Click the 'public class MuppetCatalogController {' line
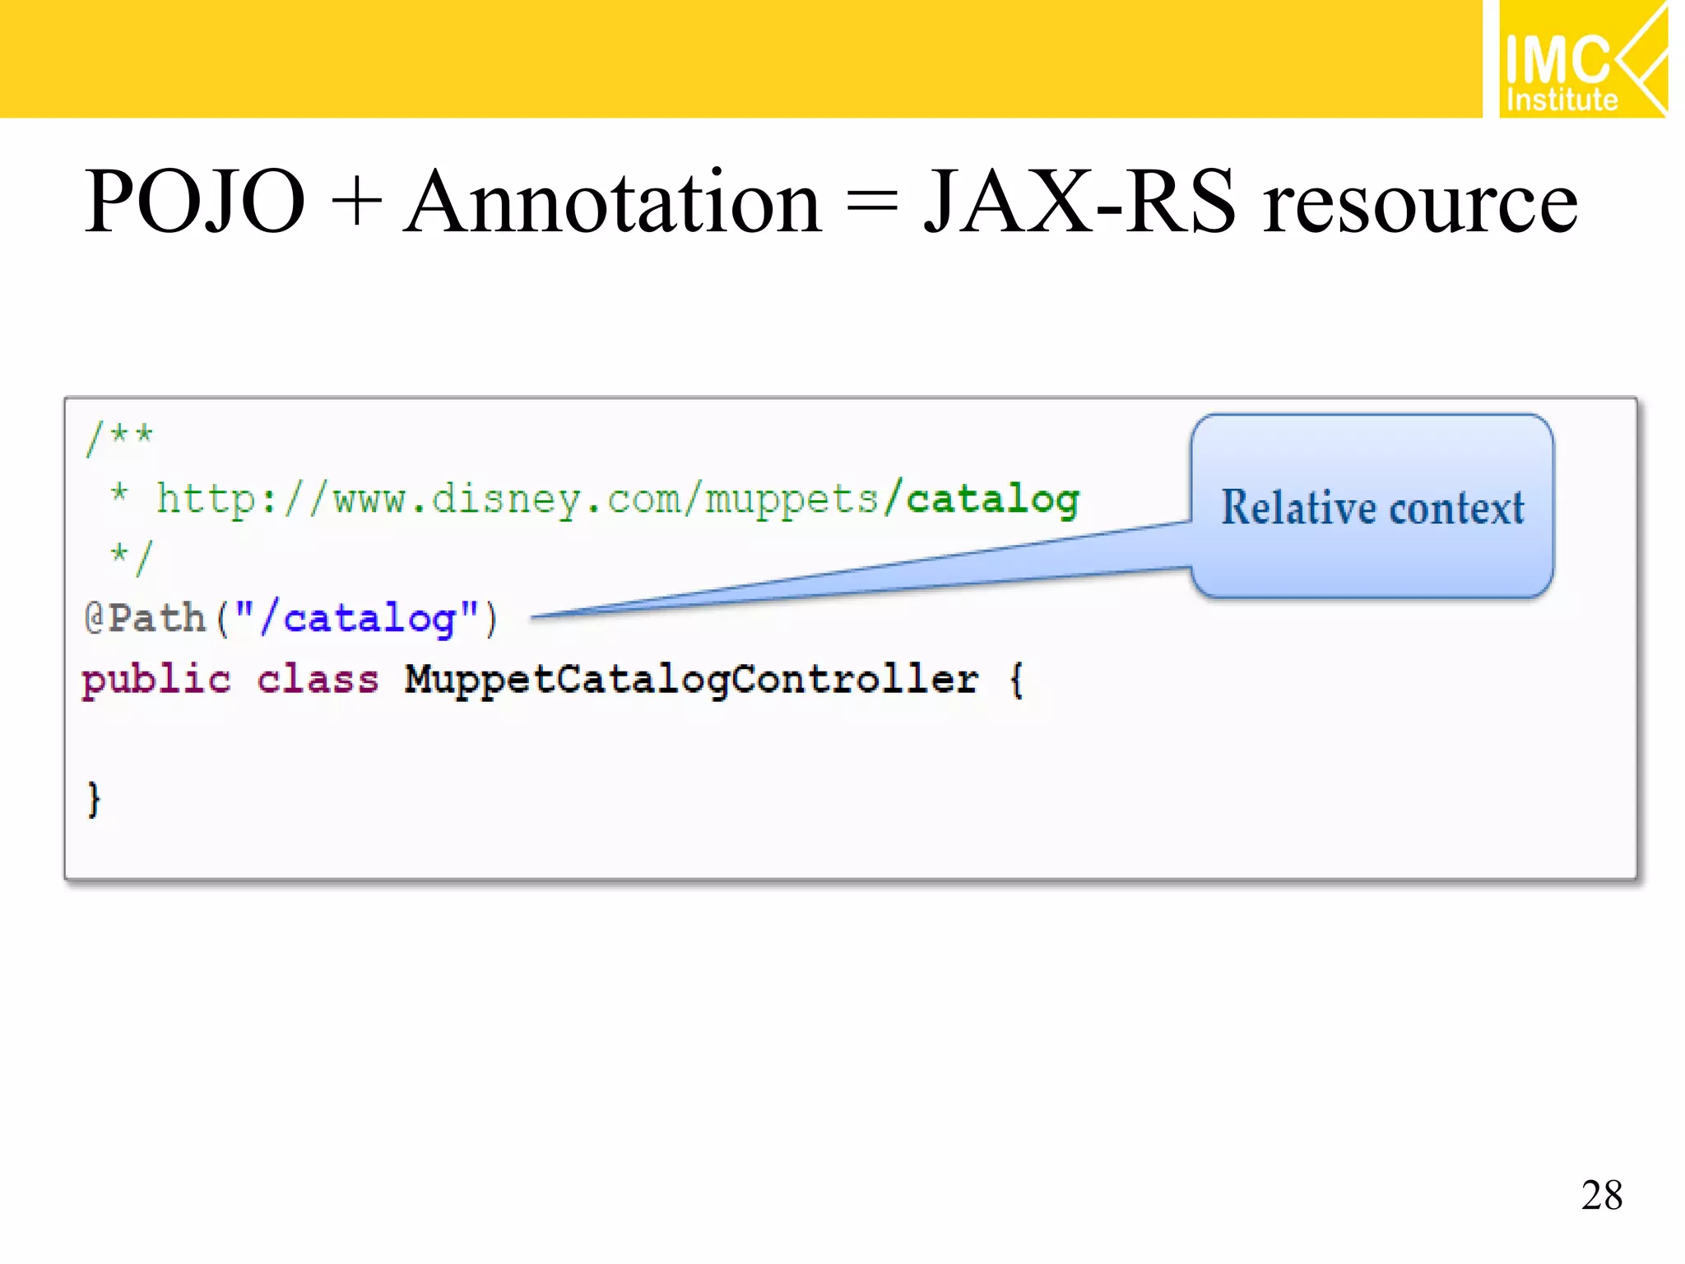The width and height of the screenshot is (1685, 1264). tap(553, 681)
